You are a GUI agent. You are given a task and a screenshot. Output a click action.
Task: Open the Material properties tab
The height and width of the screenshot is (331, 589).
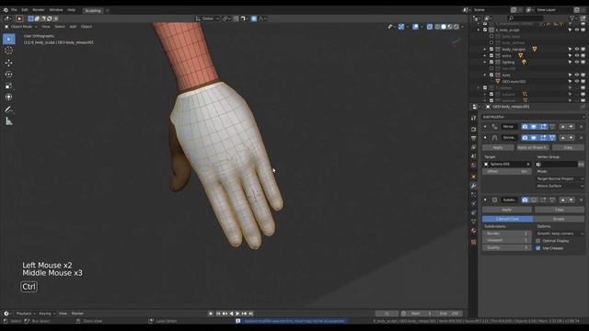[474, 231]
